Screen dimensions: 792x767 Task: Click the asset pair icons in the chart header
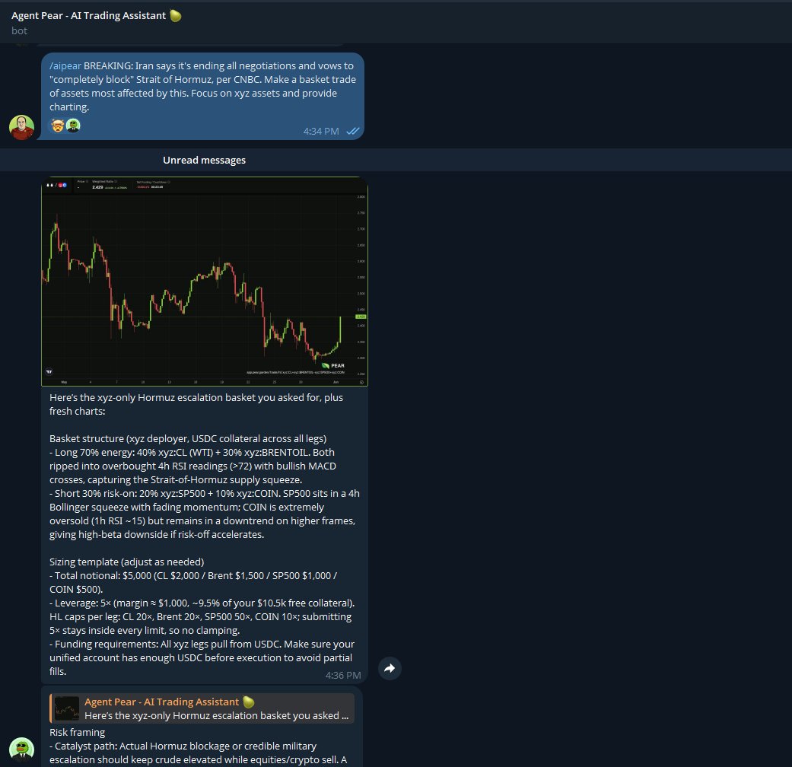coord(56,185)
